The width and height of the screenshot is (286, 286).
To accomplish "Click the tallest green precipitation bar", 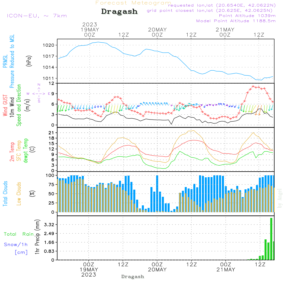I will (271, 239).
